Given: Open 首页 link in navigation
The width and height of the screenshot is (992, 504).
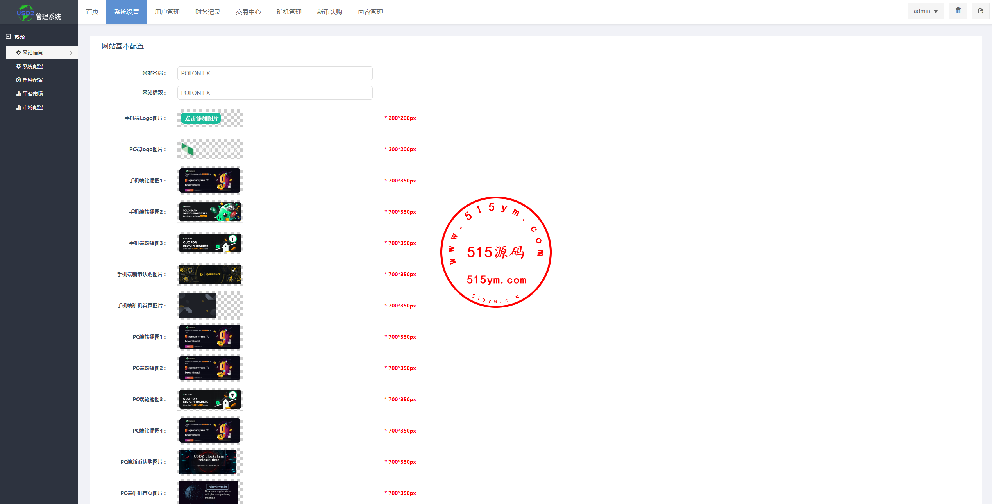Looking at the screenshot, I should click(92, 12).
